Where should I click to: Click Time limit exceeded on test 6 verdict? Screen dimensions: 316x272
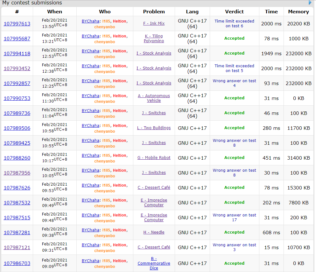tap(234, 23)
